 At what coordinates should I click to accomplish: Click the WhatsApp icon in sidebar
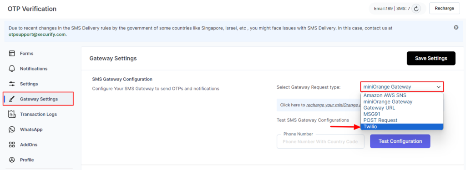12,130
